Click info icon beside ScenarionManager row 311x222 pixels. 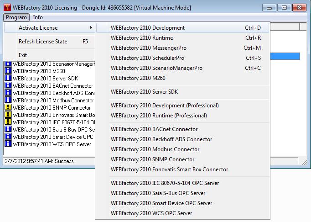pos(8,64)
